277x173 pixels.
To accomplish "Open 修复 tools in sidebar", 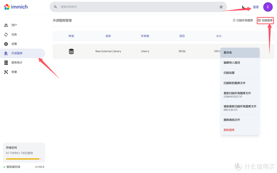I will pyautogui.click(x=6, y=72).
